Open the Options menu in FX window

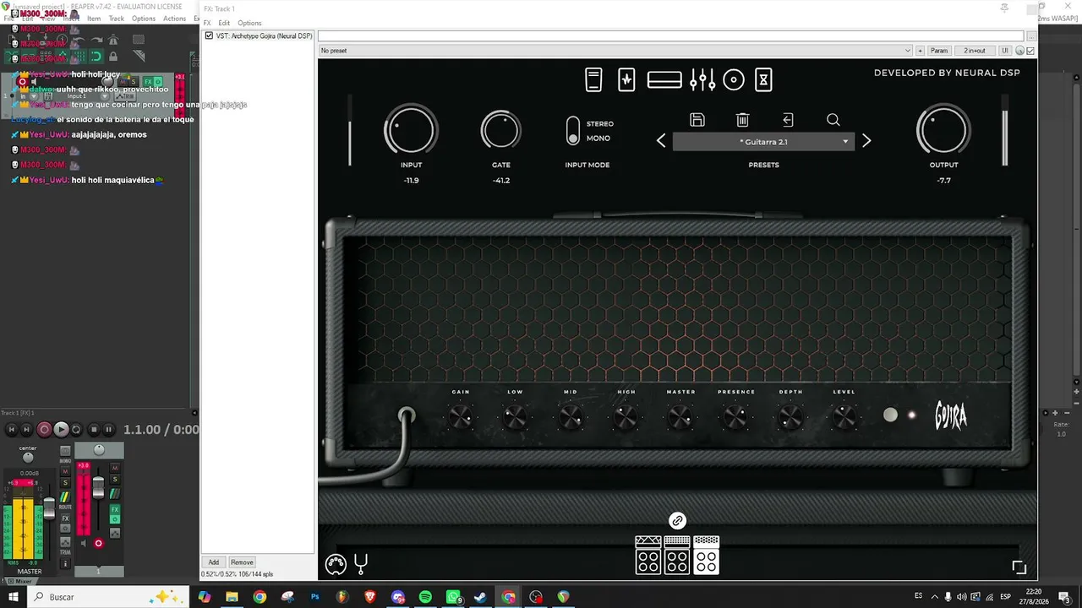249,23
